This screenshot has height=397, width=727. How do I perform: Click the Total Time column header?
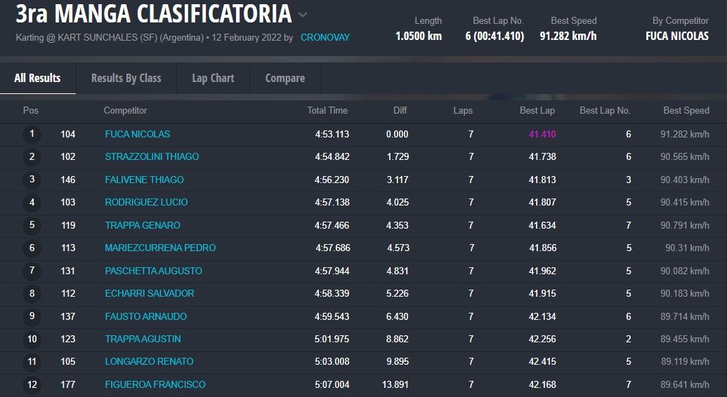(327, 110)
